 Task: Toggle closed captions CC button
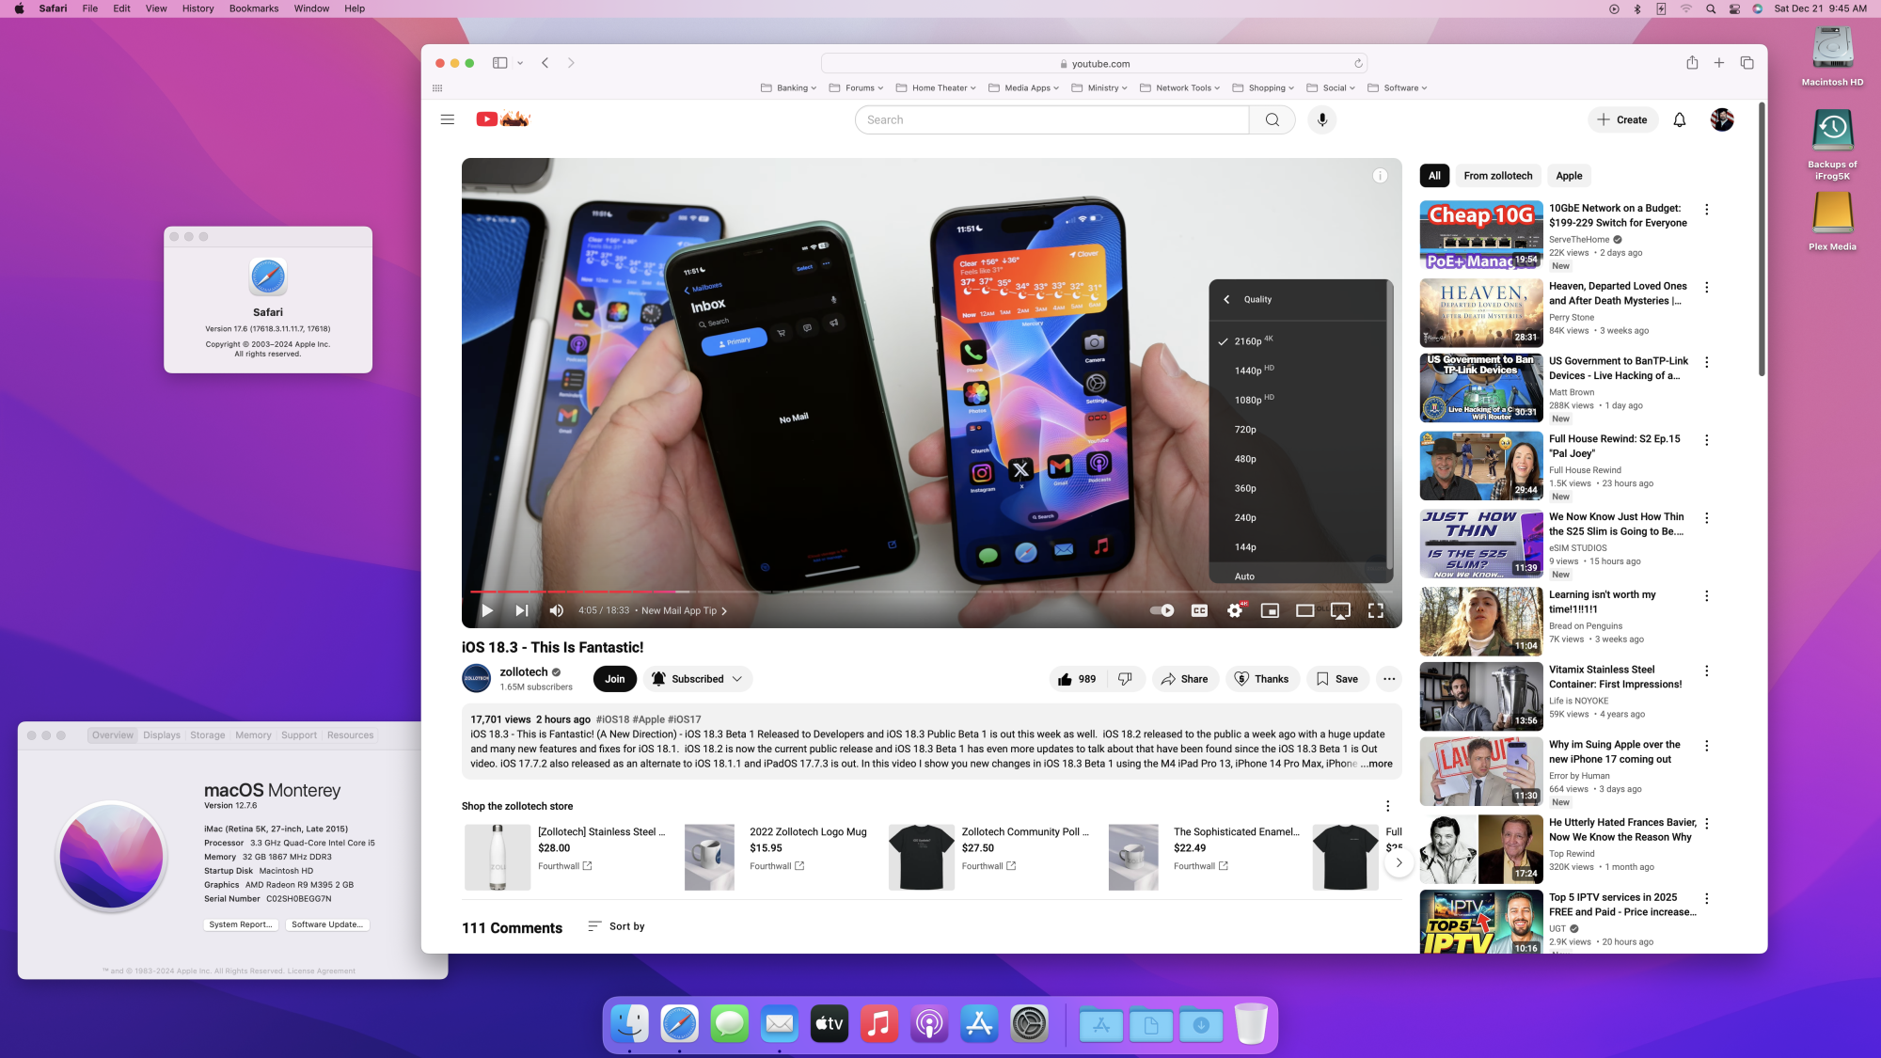point(1199,610)
